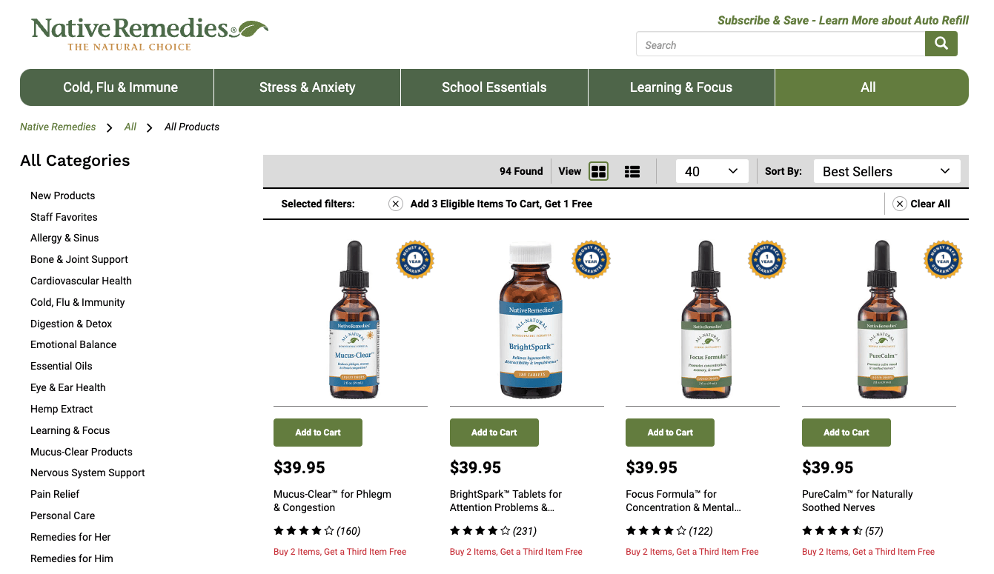The image size is (994, 574).
Task: Open the items per page dropdown
Action: point(712,171)
